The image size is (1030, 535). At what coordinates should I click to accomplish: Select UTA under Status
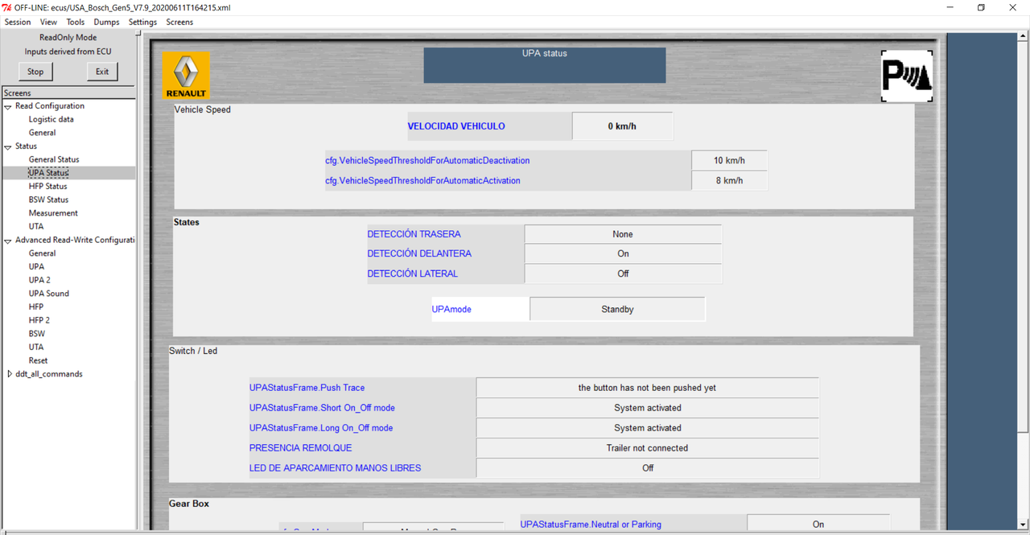[36, 227]
